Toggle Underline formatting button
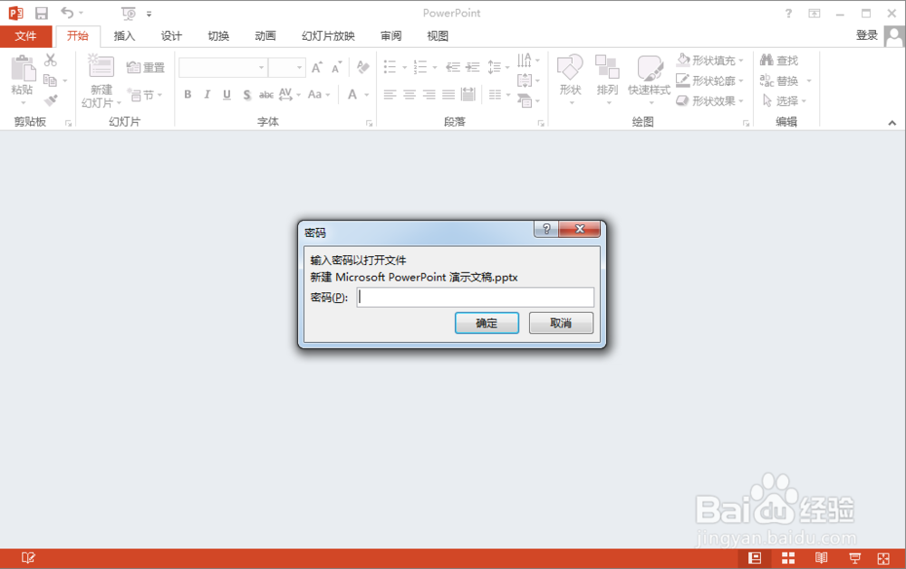The width and height of the screenshot is (906, 569). point(226,95)
